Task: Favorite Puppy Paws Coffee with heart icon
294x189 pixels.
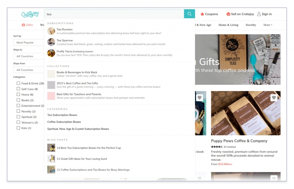Action: 274,97
